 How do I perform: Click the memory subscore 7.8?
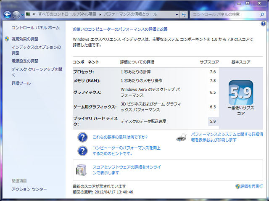213,81
